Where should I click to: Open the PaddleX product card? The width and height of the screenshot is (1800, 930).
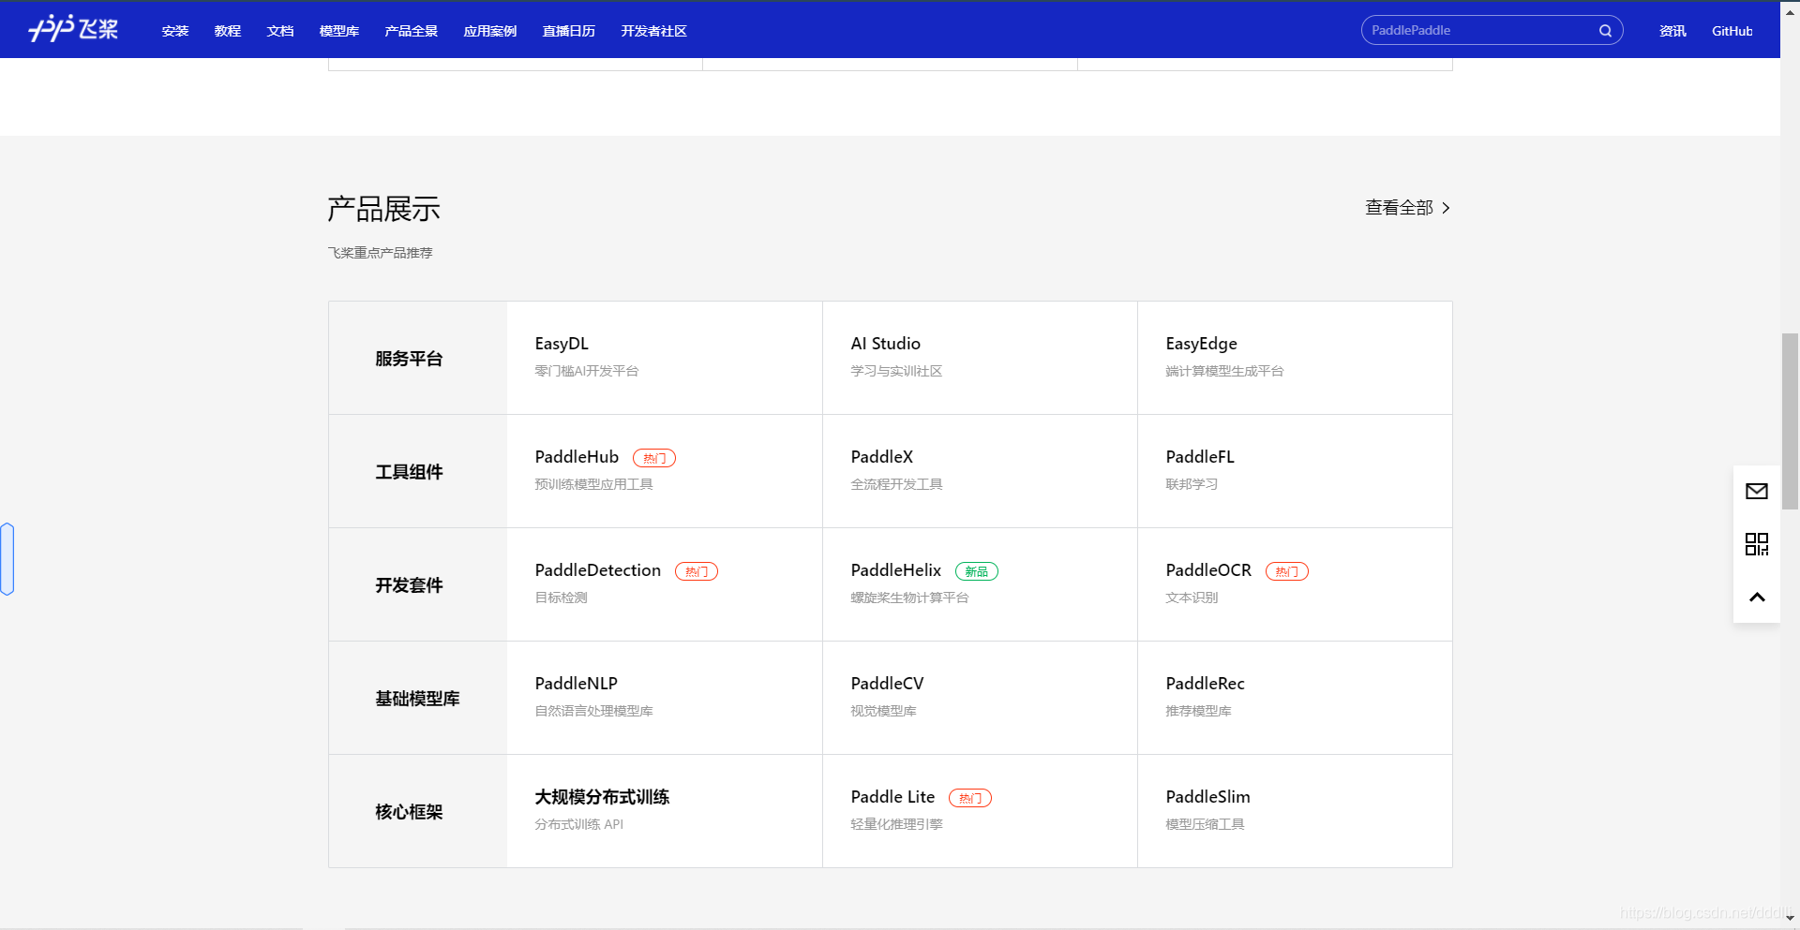coord(980,471)
